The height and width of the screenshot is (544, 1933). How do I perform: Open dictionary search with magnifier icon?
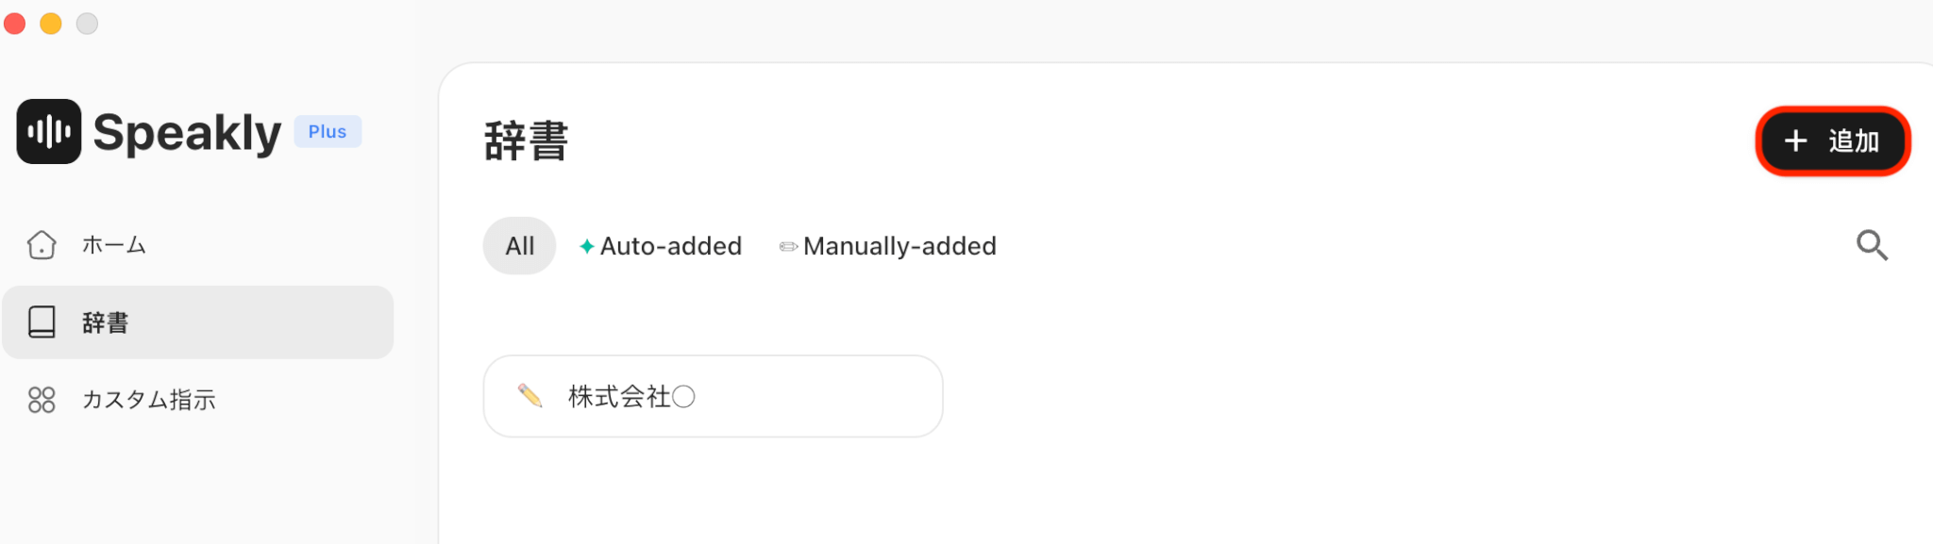pyautogui.click(x=1872, y=245)
